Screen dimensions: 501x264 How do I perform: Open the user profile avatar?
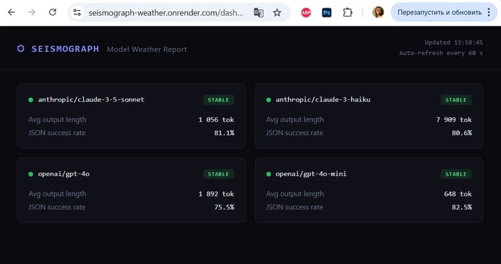(x=378, y=13)
